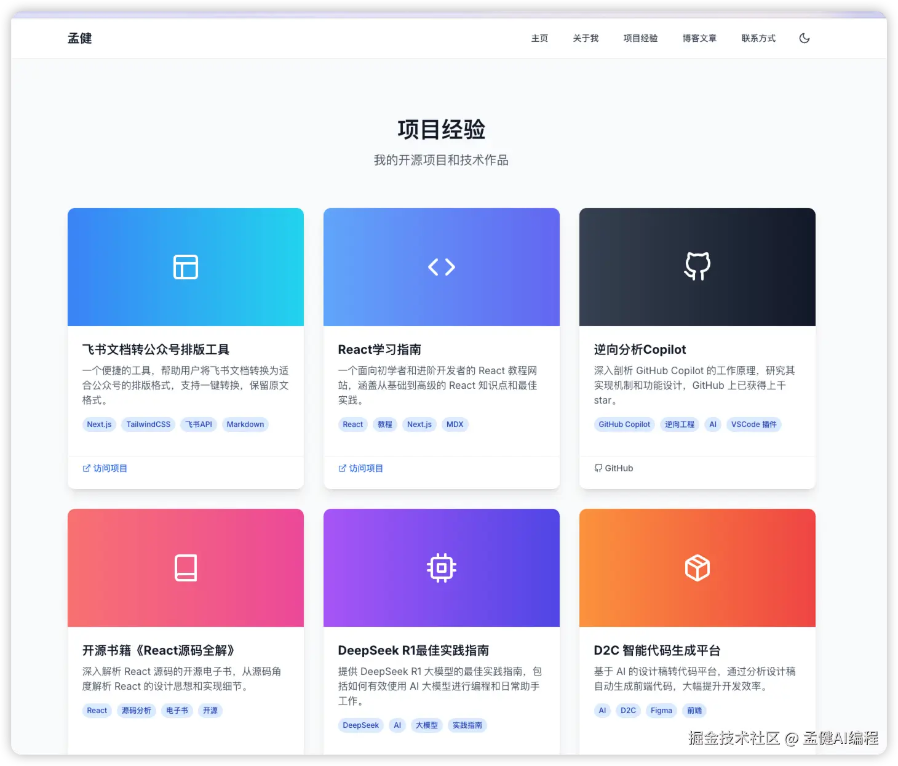898x766 pixels.
Task: Click the Next.js tag on 飞书文档 card
Action: pyautogui.click(x=99, y=425)
